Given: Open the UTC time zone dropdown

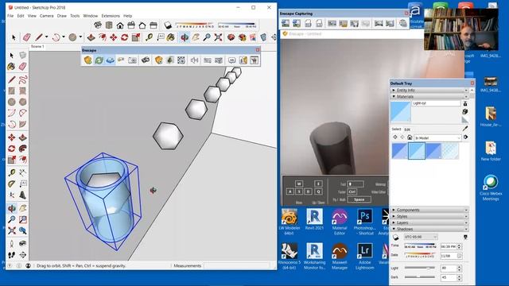Looking at the screenshot, I should 421,237.
